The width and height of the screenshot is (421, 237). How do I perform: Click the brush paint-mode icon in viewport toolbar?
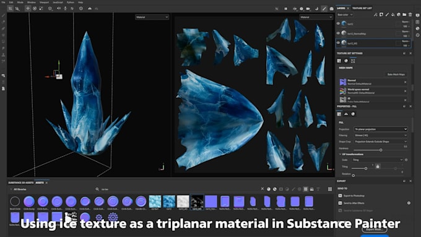(x=324, y=9)
